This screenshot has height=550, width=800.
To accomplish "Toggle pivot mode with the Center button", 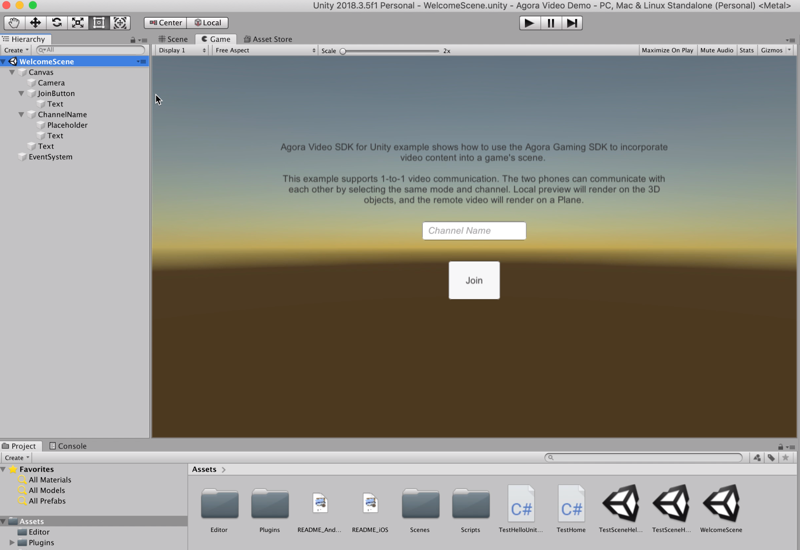I will pyautogui.click(x=165, y=23).
